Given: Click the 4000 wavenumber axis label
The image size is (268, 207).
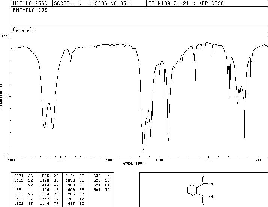Looking at the screenshot, I should [x=11, y=160].
